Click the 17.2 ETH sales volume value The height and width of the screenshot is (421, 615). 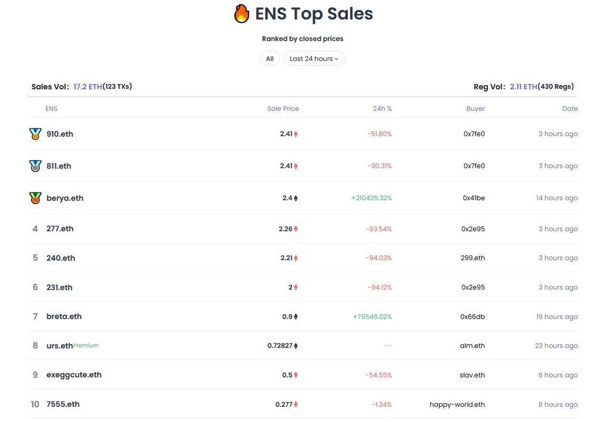pos(88,86)
